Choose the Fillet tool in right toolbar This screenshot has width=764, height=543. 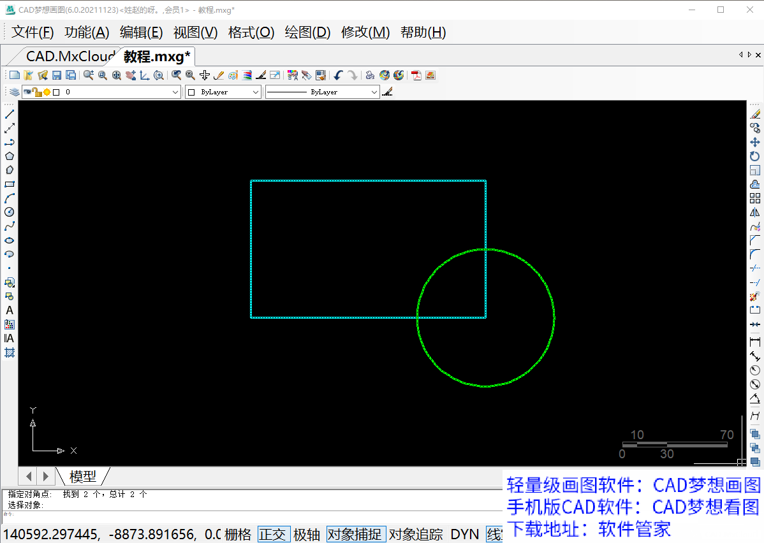click(754, 254)
